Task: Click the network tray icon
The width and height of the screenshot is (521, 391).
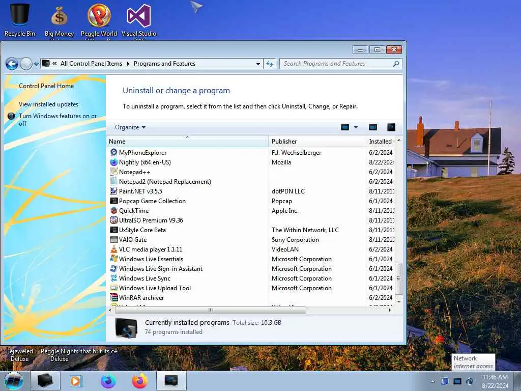Action: click(457, 381)
